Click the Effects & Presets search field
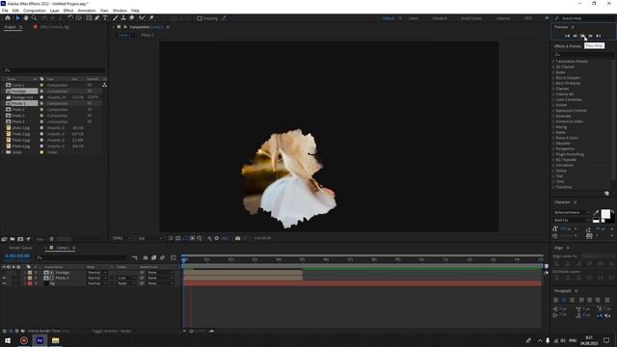Screen dimensions: 617x347 click(583, 54)
